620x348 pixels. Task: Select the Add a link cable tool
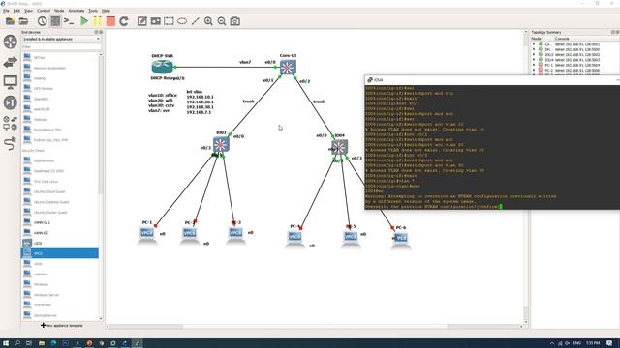(x=11, y=143)
